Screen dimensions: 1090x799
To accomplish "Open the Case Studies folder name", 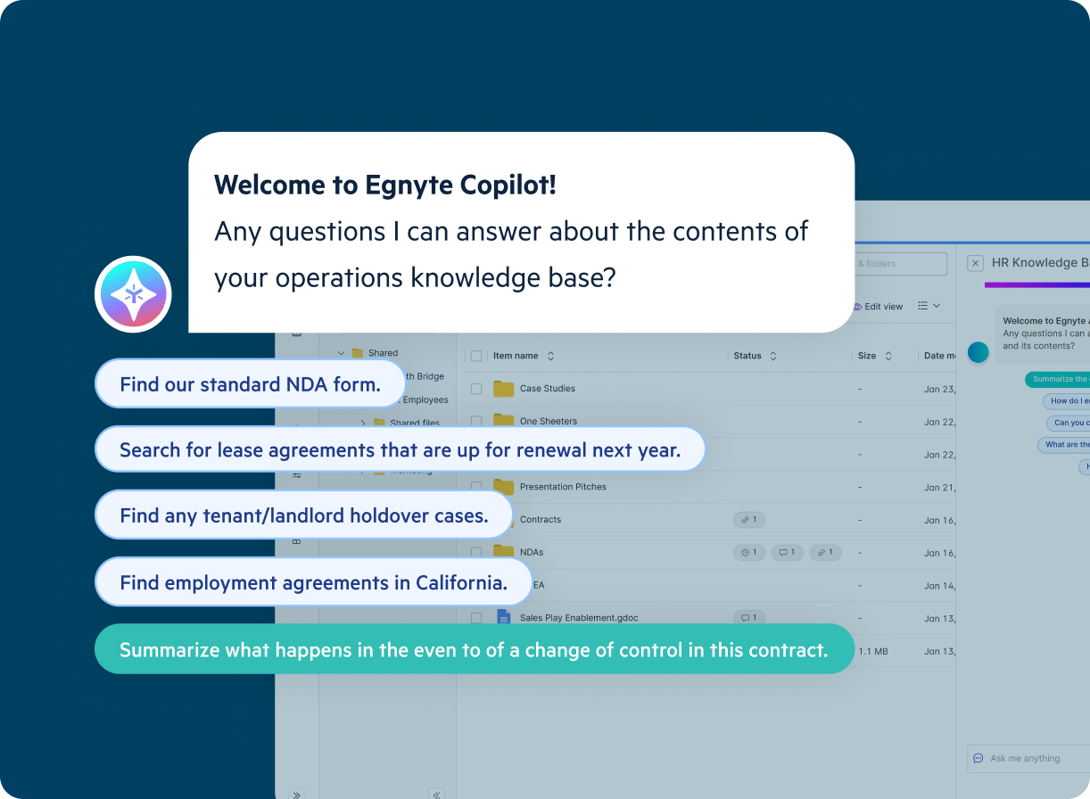I will coord(548,389).
